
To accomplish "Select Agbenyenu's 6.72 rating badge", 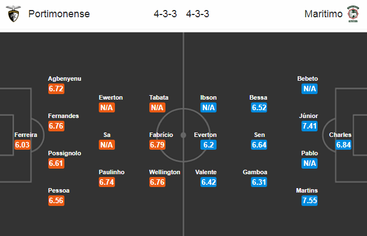I will pos(56,88).
